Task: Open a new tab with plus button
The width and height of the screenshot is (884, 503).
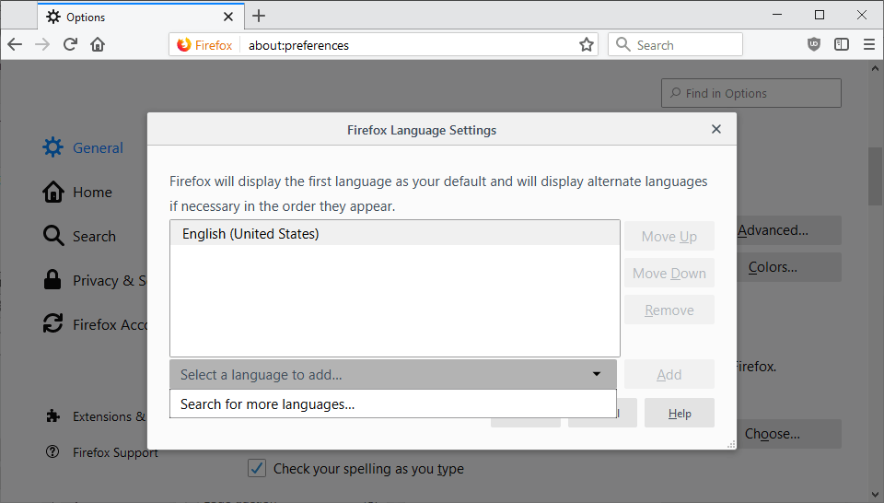Action: [x=259, y=16]
